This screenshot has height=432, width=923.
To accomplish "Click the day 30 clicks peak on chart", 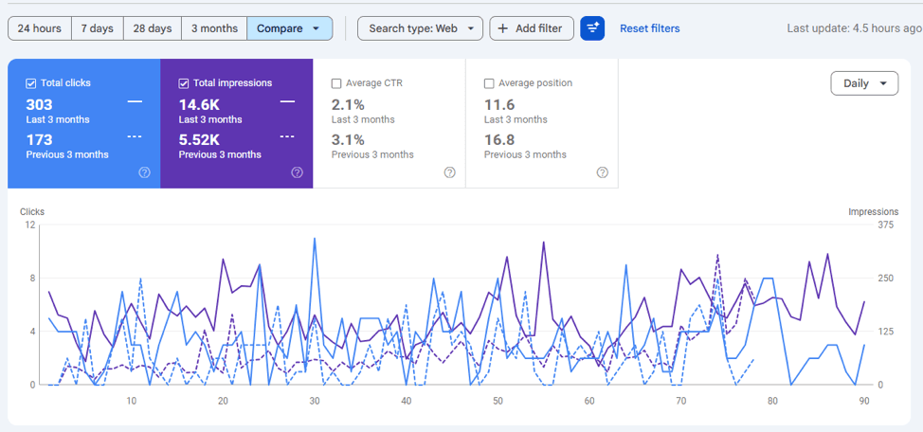I will click(315, 239).
